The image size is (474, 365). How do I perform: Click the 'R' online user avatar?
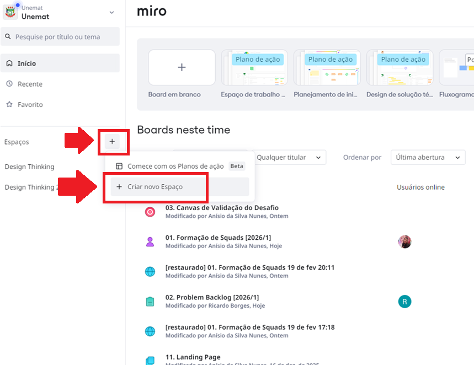click(x=404, y=302)
